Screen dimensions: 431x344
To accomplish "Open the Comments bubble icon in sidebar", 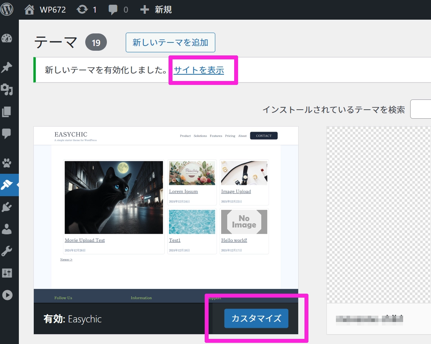I will tap(7, 134).
